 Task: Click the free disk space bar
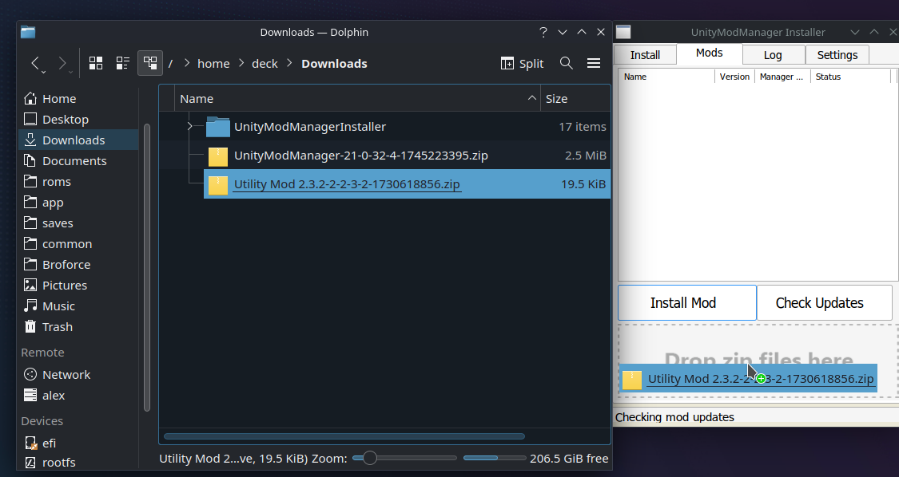tap(494, 458)
